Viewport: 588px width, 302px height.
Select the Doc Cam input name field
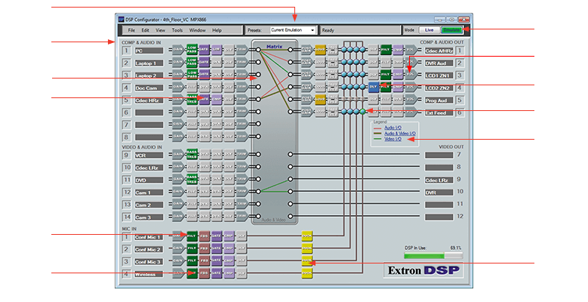(149, 88)
